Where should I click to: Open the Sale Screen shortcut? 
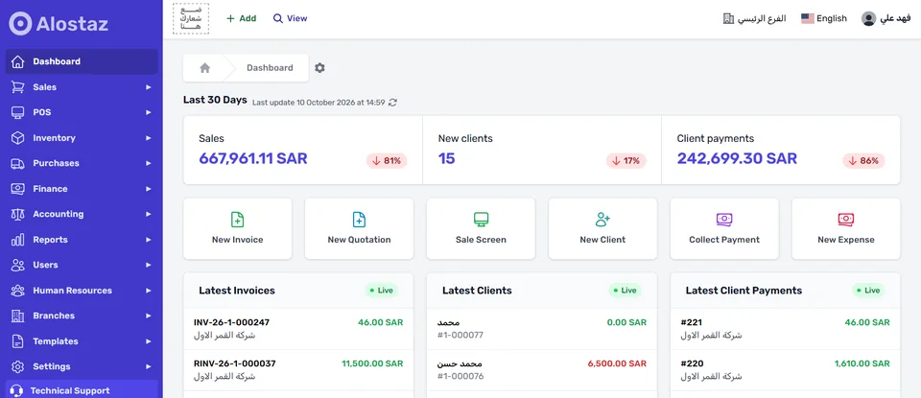point(481,228)
